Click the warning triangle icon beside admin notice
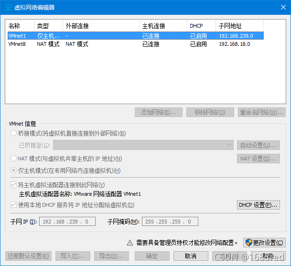291x266 pixels. pyautogui.click(x=130, y=243)
